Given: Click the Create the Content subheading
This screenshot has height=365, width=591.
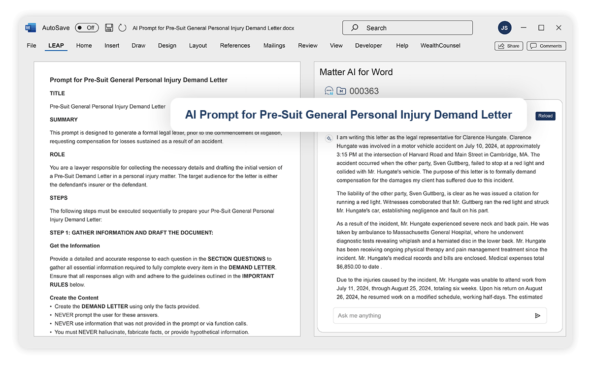Looking at the screenshot, I should point(74,298).
